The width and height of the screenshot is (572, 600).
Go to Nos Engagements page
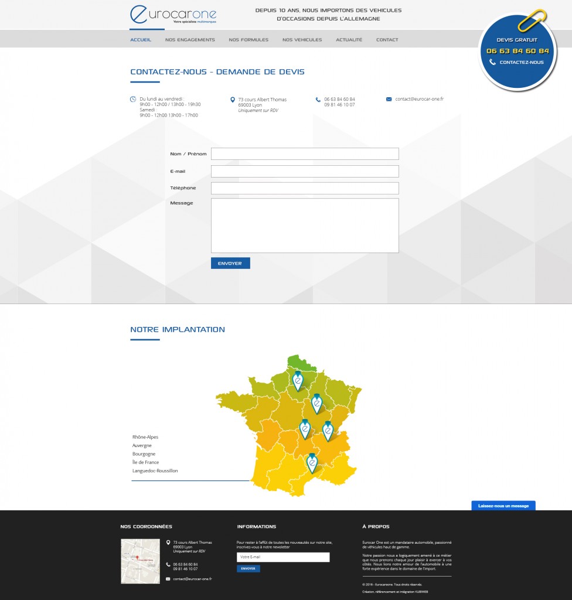pyautogui.click(x=190, y=40)
